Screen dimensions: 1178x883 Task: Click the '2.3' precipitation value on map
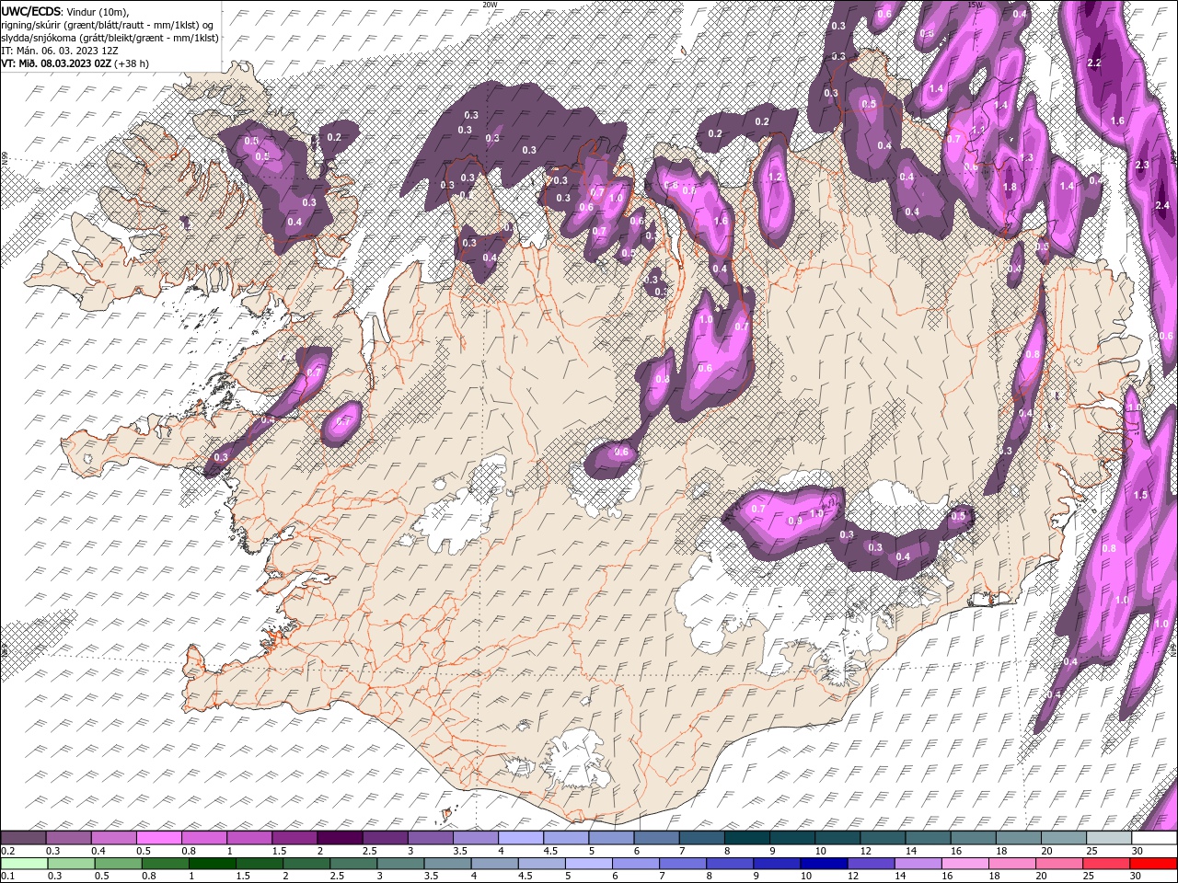pyautogui.click(x=1143, y=164)
